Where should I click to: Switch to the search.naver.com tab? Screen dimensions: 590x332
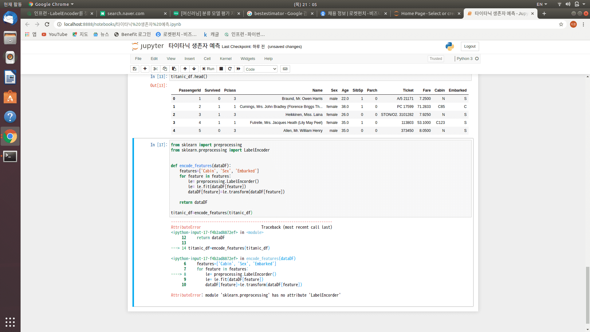tap(132, 14)
